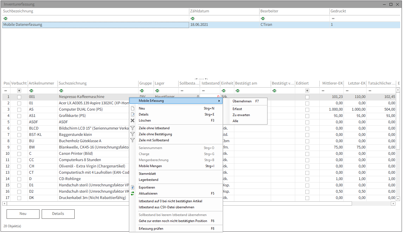This screenshot has height=233, width=403.
Task: Select the Mobile Datenerfassung row
Action: [201, 25]
